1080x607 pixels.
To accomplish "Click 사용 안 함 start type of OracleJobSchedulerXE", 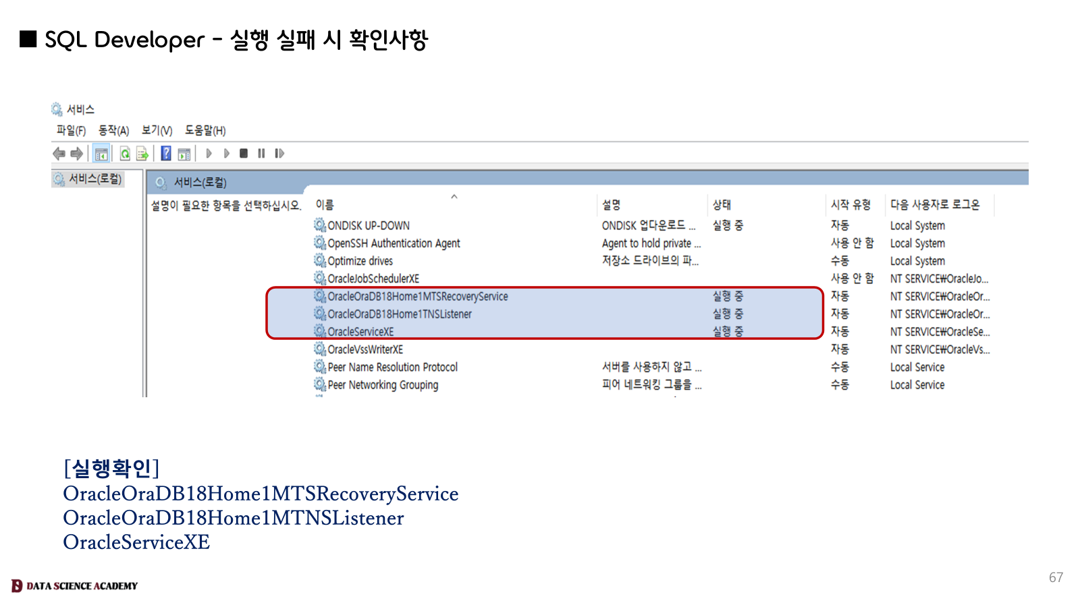I will pos(852,278).
